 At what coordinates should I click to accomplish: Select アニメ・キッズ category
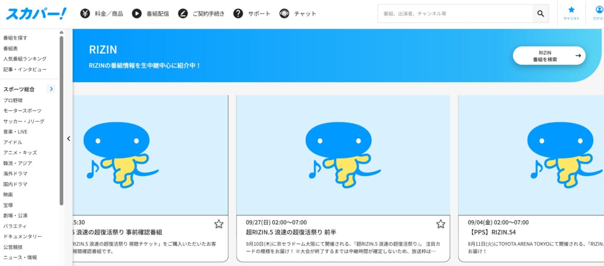20,152
